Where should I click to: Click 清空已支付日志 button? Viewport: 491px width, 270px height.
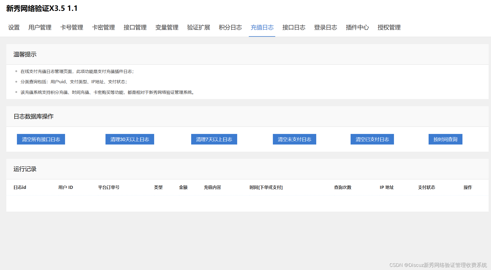(x=372, y=139)
